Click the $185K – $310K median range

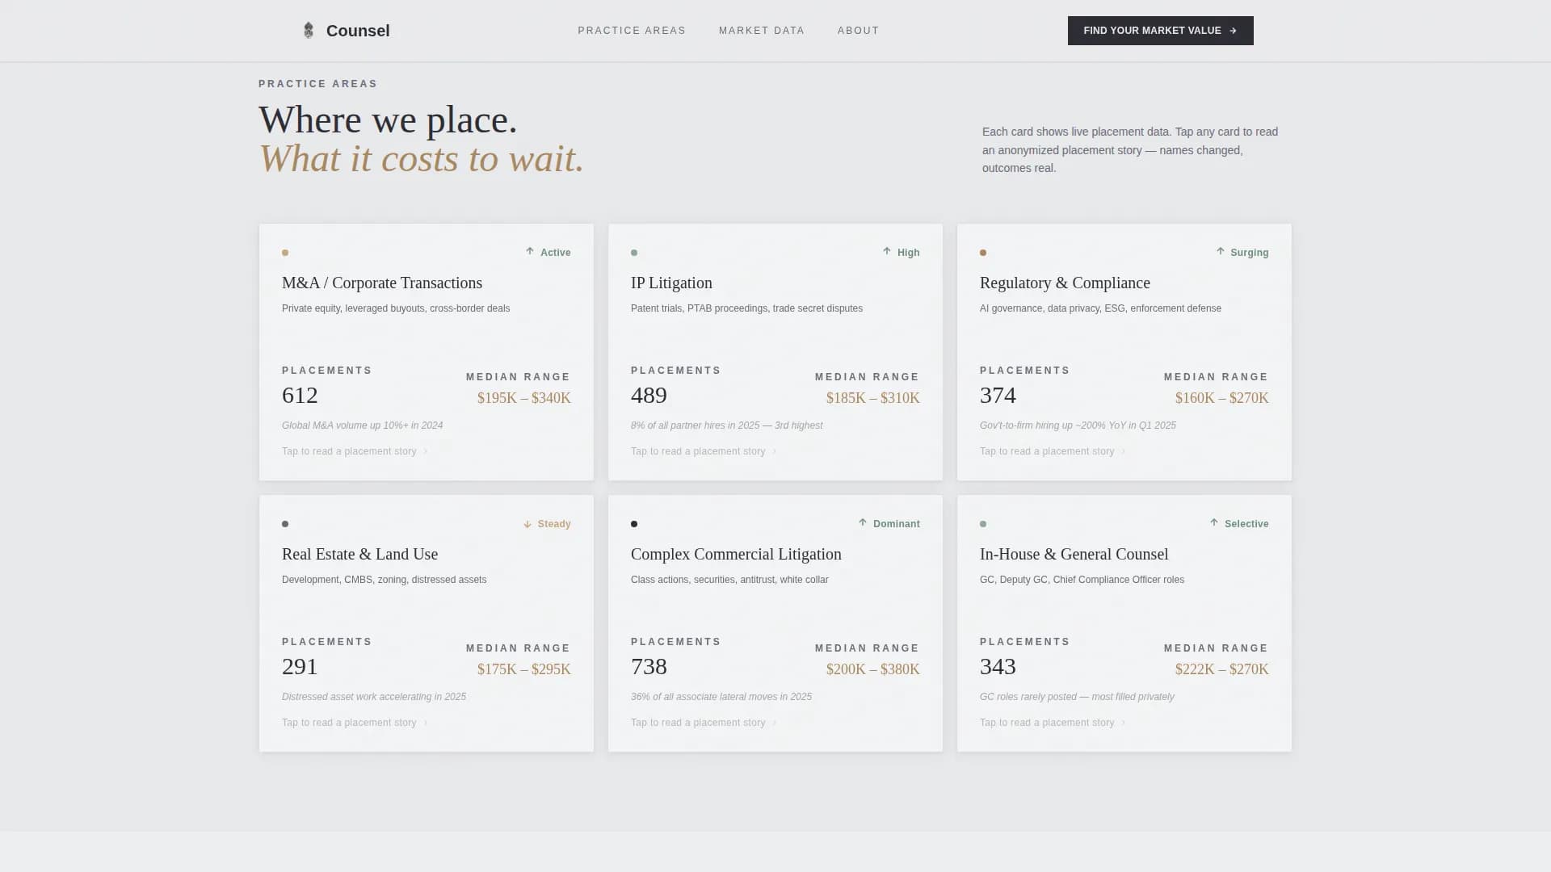(x=873, y=398)
